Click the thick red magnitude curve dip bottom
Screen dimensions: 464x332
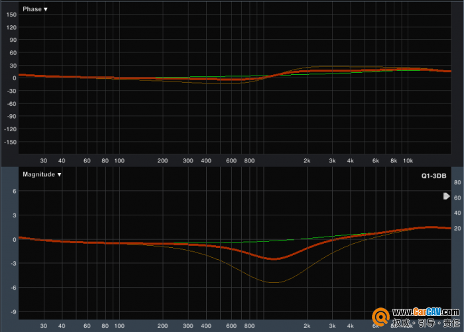274,258
